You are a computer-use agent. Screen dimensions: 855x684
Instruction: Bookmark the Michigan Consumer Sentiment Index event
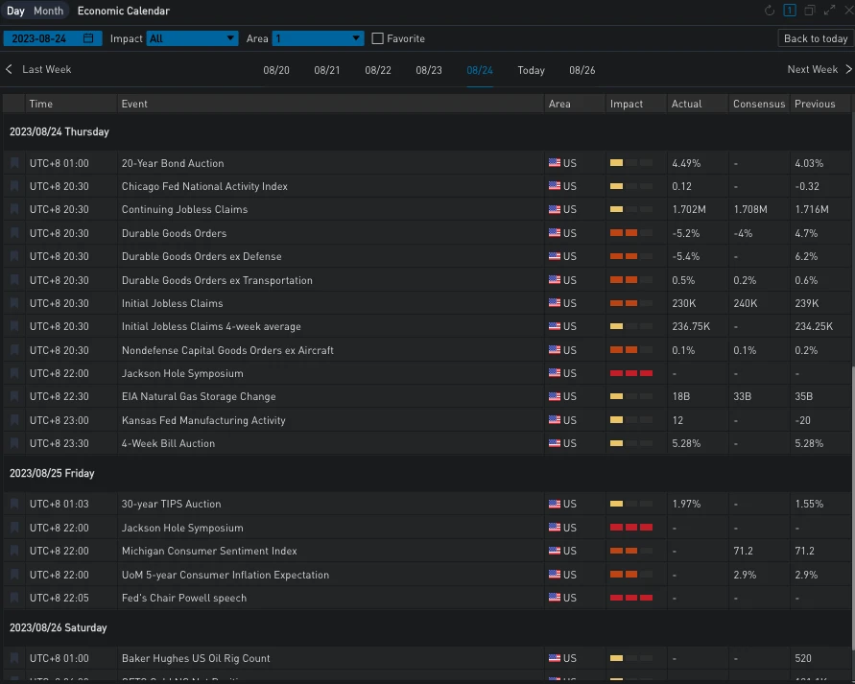tap(14, 551)
